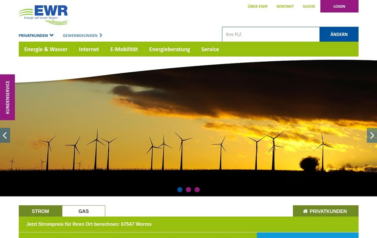Open the KUNDENSERVICE side panel

click(x=7, y=97)
